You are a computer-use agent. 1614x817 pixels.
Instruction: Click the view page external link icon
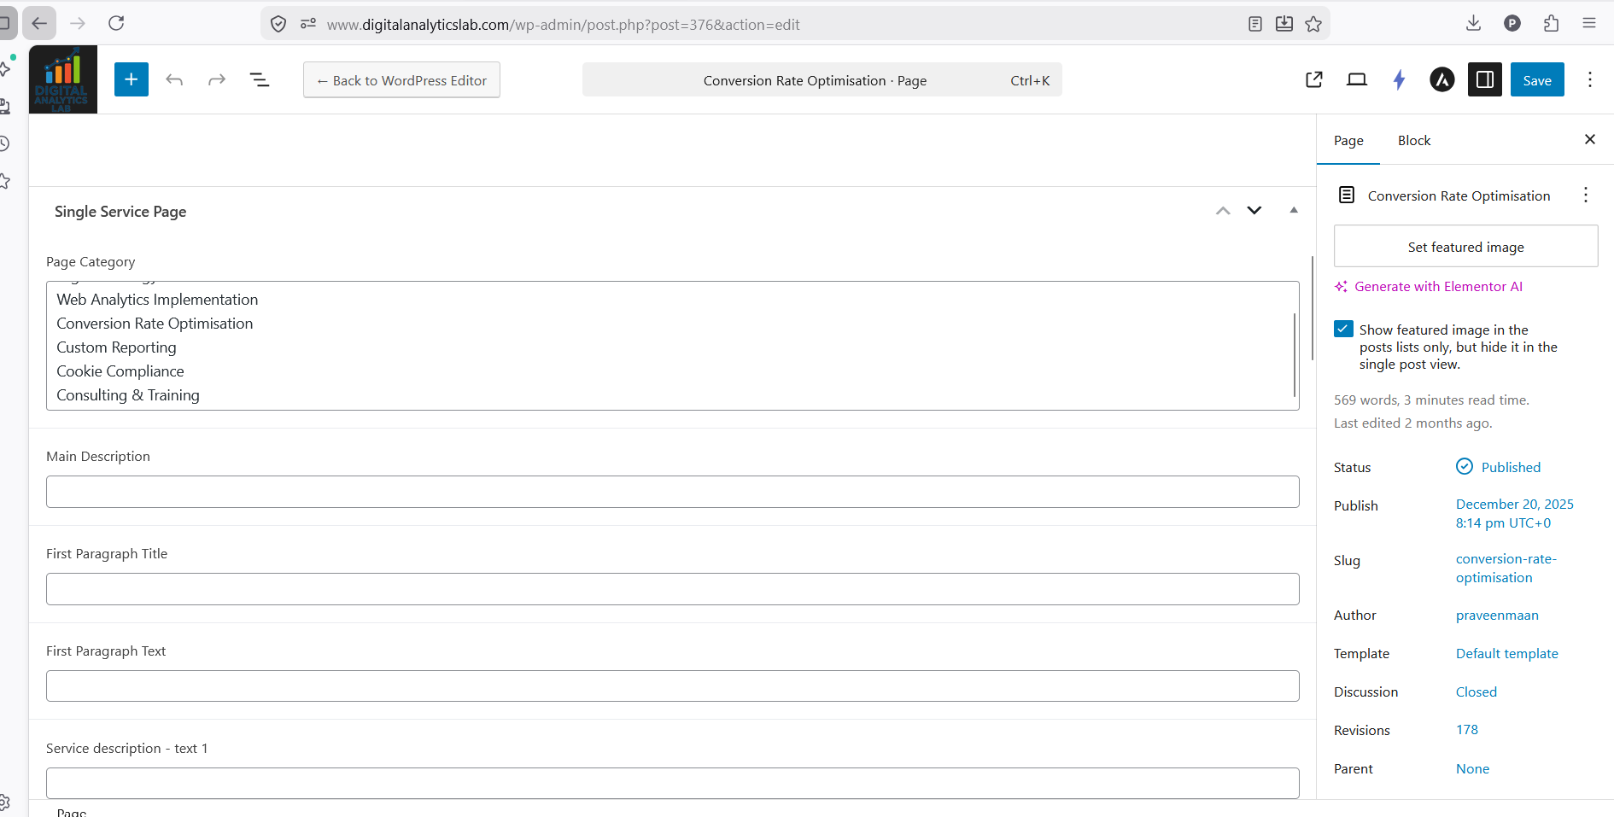[1314, 79]
